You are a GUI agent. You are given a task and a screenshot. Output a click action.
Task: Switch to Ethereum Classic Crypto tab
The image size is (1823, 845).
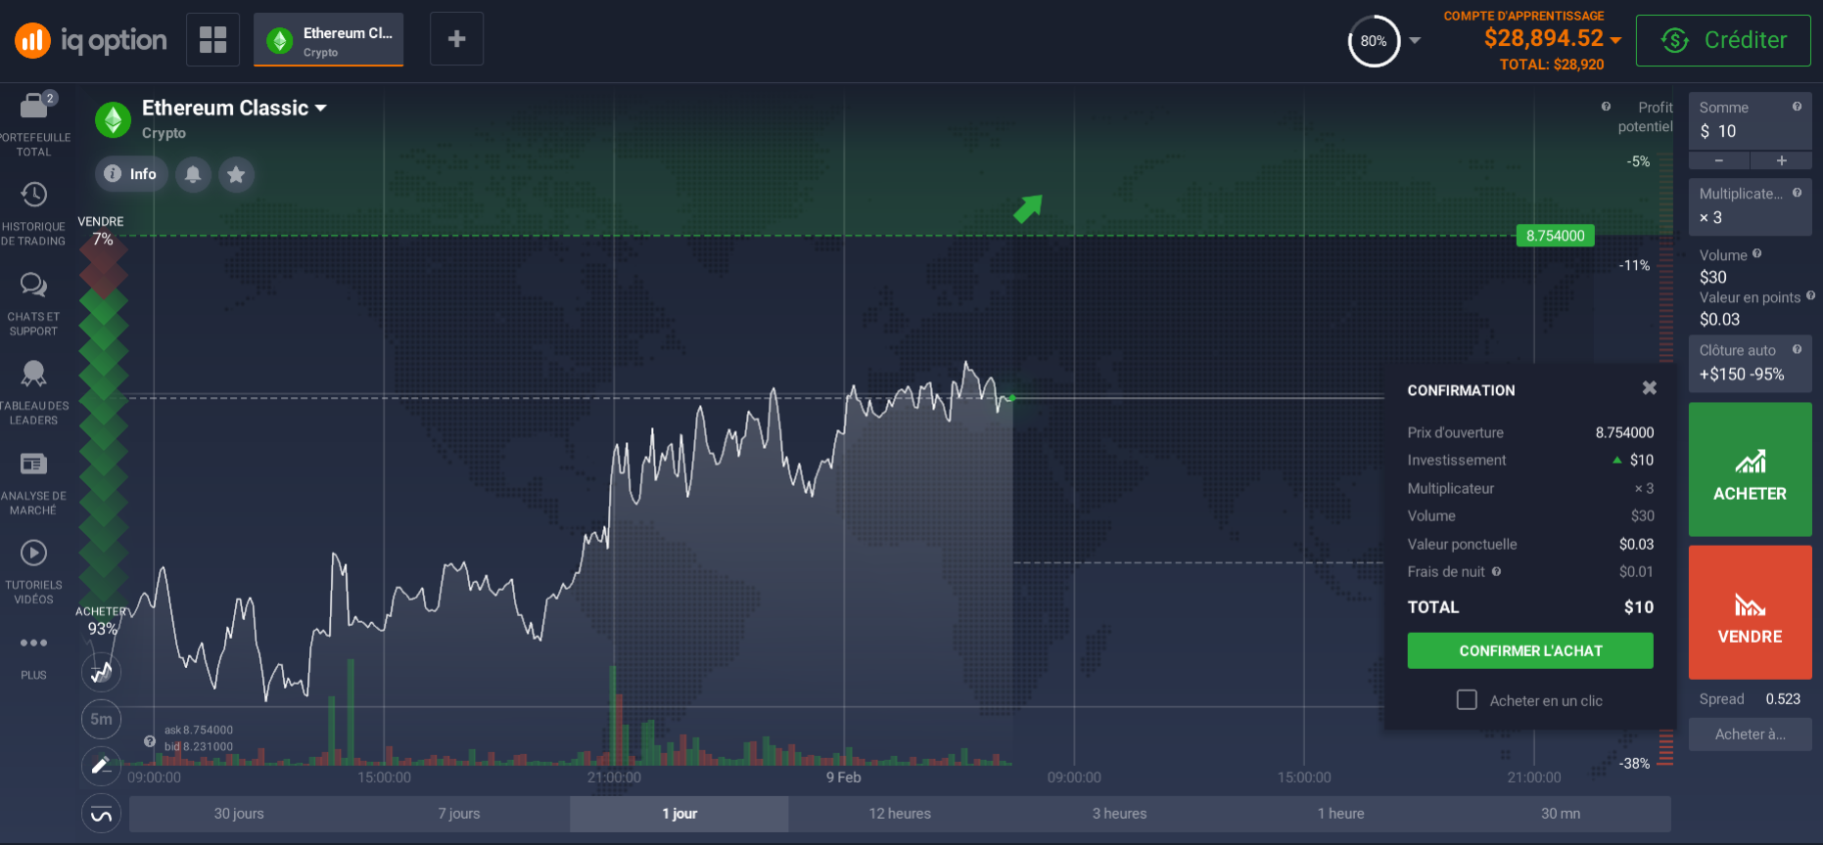point(328,40)
